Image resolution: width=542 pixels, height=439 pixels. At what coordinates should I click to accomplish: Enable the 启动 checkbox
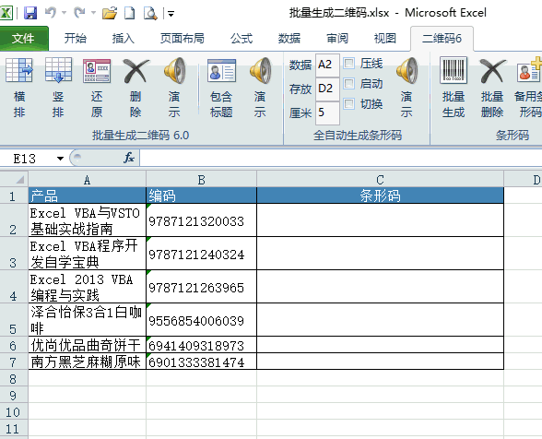[x=348, y=83]
